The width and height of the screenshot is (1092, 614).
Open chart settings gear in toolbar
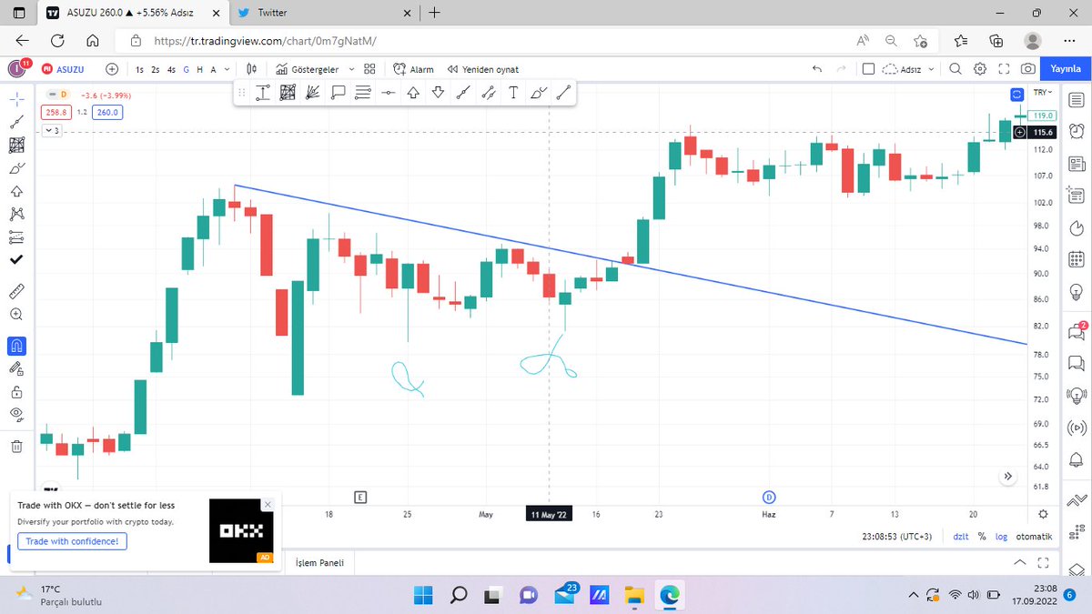(980, 69)
